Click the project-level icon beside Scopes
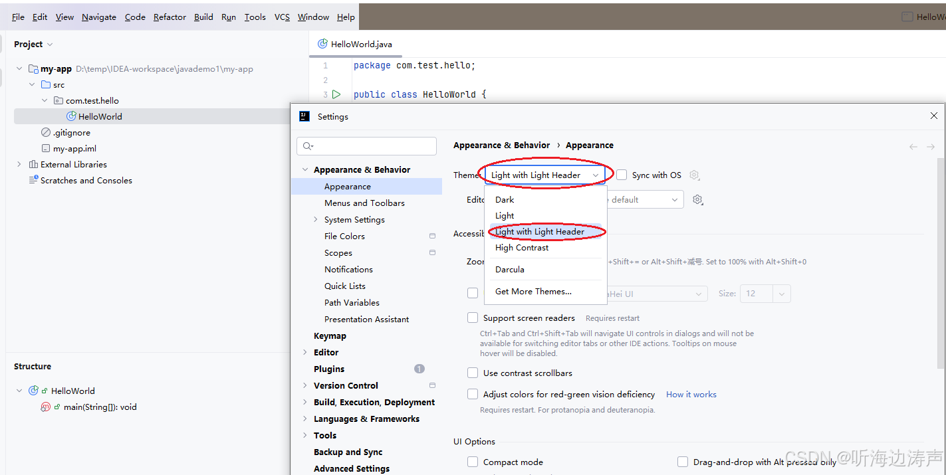Viewport: 946px width, 475px height. (x=432, y=252)
